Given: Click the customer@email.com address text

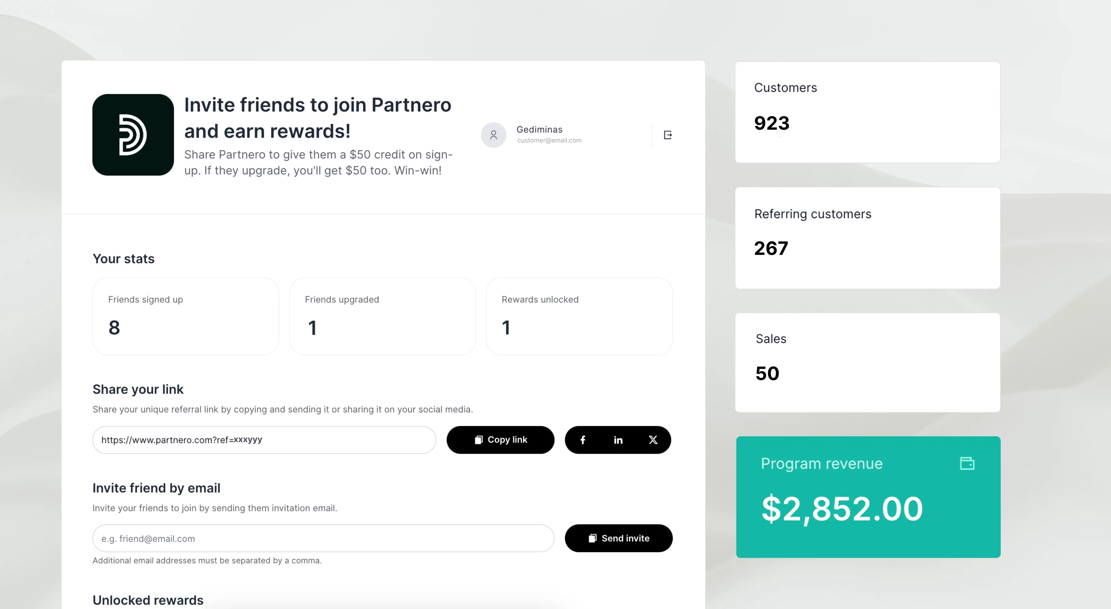Looking at the screenshot, I should 549,141.
